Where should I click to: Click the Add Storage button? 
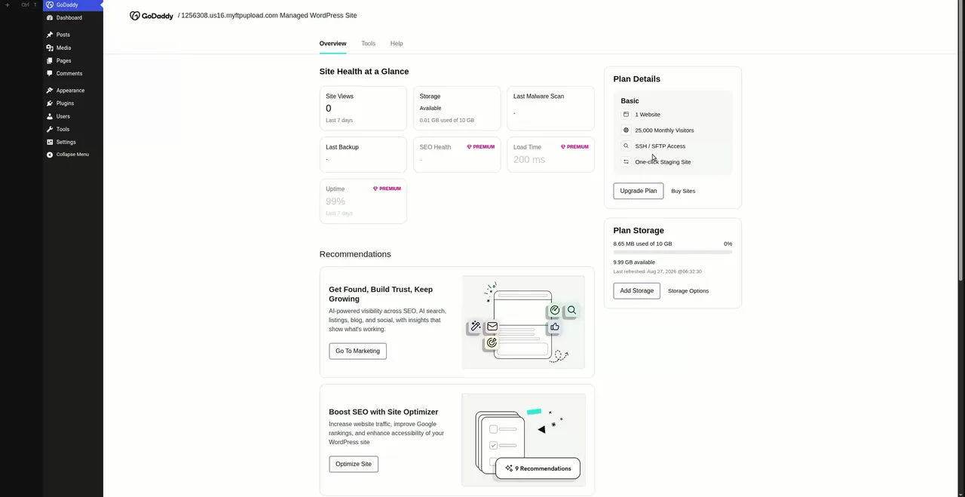pyautogui.click(x=637, y=290)
